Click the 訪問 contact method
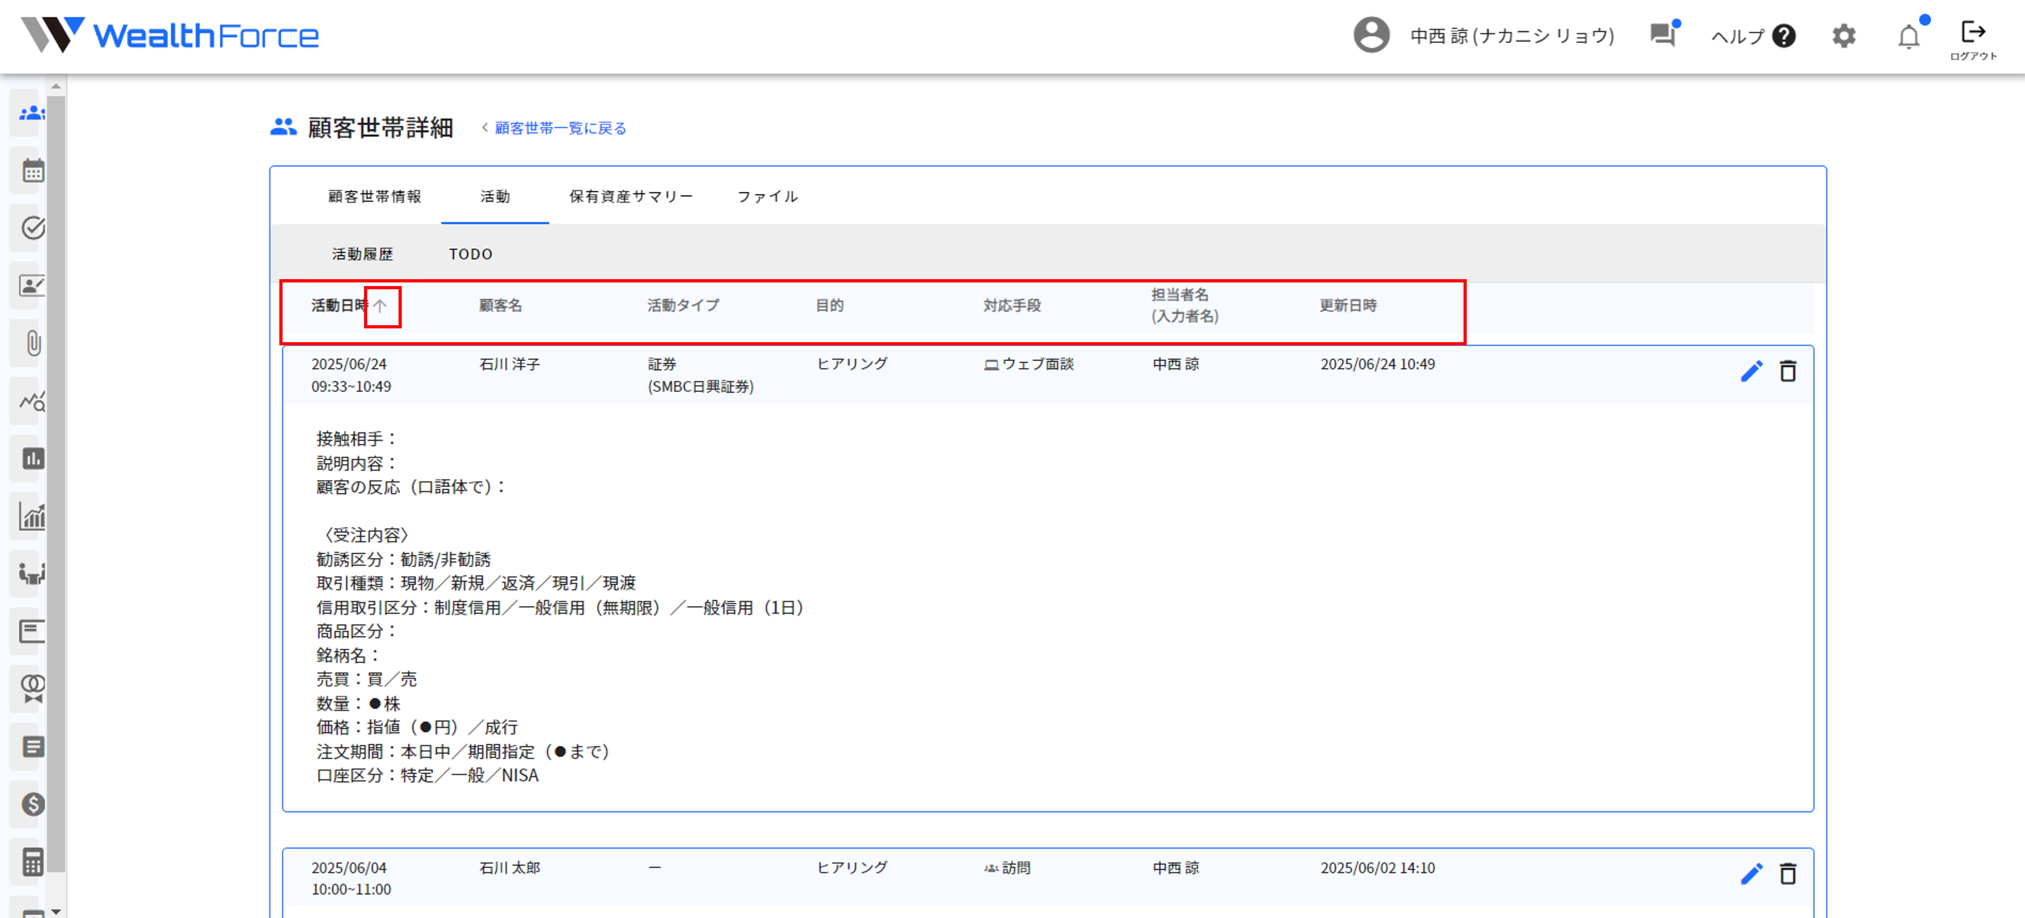The height and width of the screenshot is (918, 2025). [x=1007, y=868]
